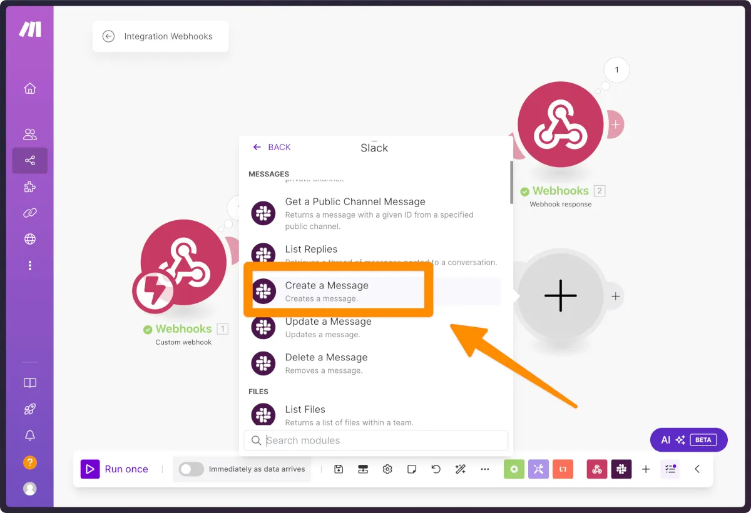This screenshot has width=751, height=513.
Task: Select the Create a Message module
Action: point(374,291)
